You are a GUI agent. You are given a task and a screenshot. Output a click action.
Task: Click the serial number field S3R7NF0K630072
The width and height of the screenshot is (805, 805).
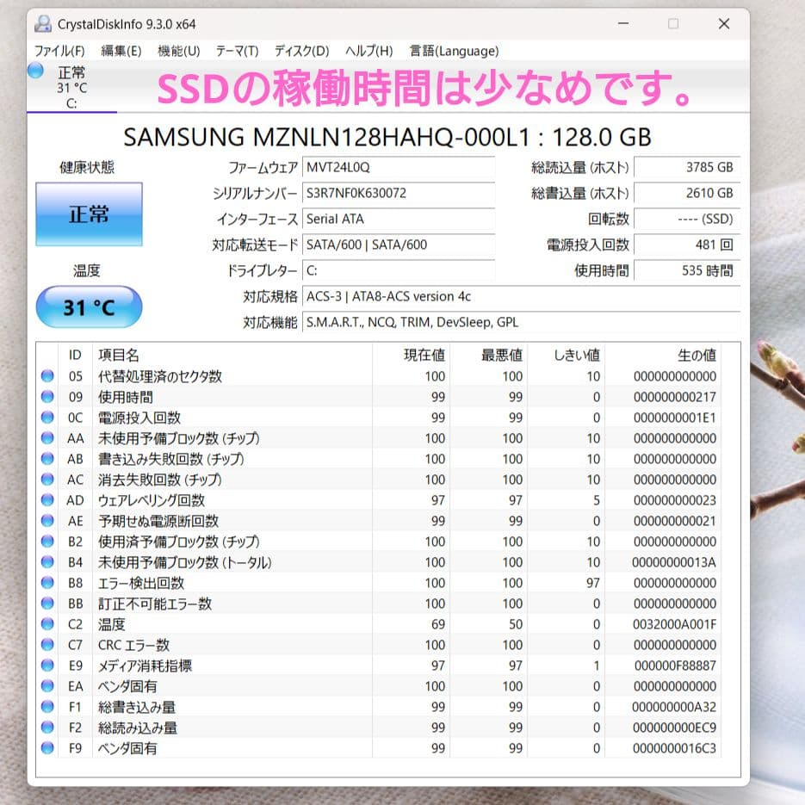399,194
